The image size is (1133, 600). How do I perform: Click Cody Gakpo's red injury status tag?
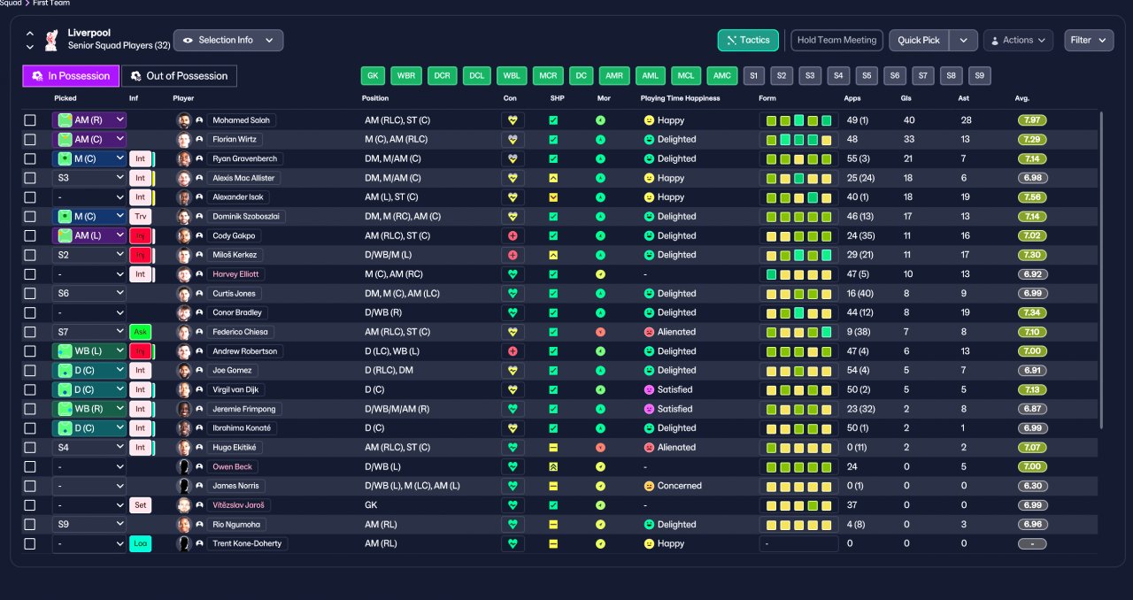pyautogui.click(x=140, y=236)
